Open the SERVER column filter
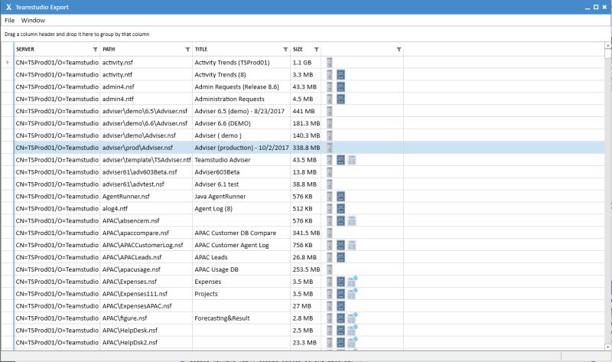The height and width of the screenshot is (362, 612). (95, 49)
